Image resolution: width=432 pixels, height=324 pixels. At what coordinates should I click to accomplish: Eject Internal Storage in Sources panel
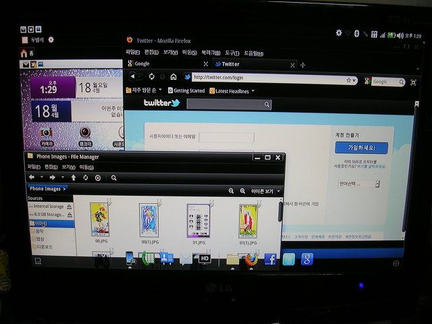(x=70, y=207)
